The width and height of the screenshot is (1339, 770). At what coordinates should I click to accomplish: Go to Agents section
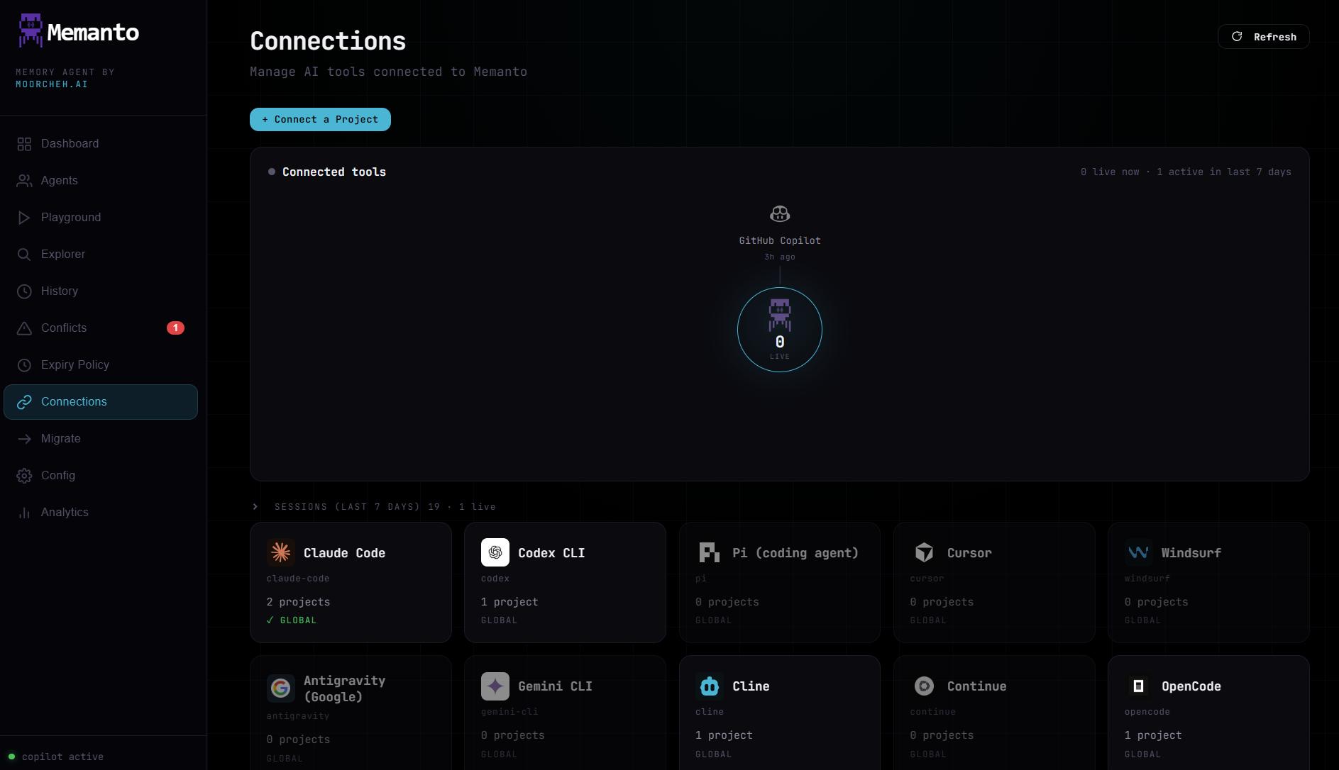[x=101, y=181]
